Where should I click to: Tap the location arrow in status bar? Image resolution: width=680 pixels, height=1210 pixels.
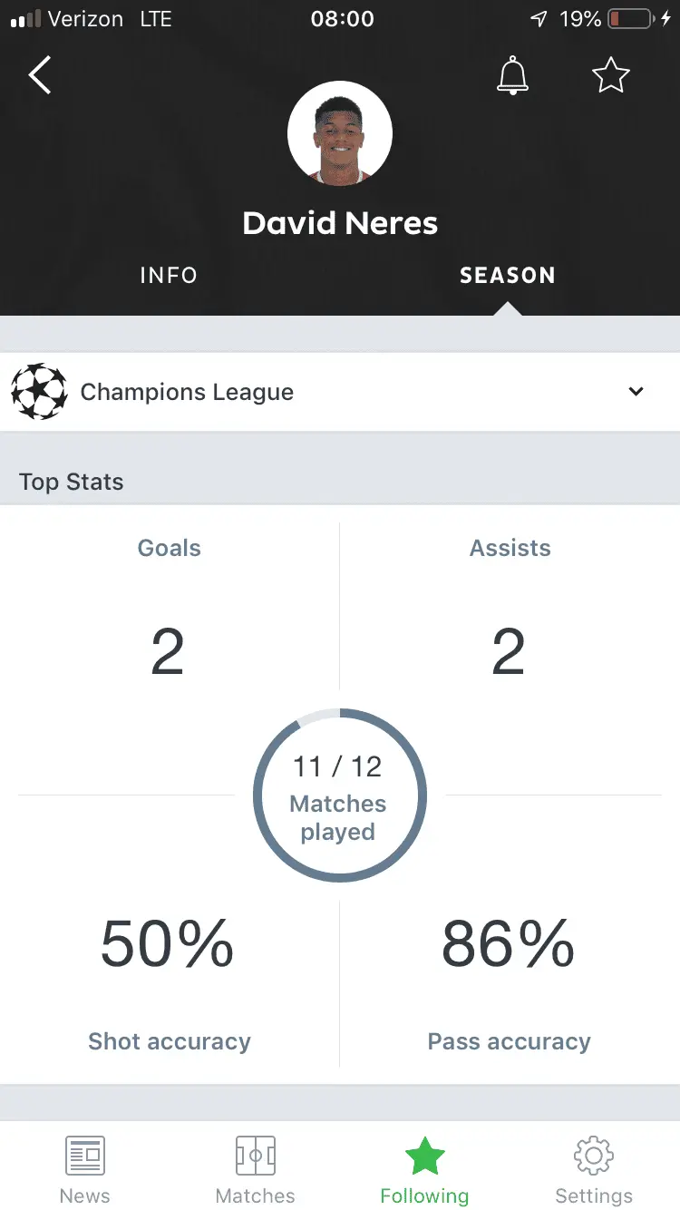539,19
